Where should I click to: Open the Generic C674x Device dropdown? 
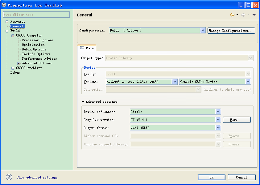pyautogui.click(x=248, y=82)
